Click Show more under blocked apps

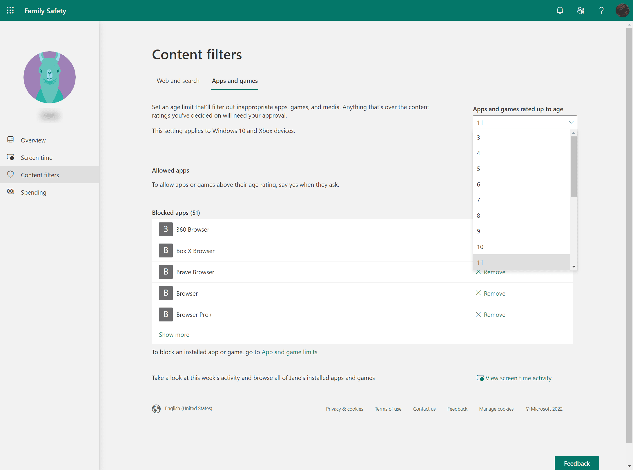(x=174, y=334)
